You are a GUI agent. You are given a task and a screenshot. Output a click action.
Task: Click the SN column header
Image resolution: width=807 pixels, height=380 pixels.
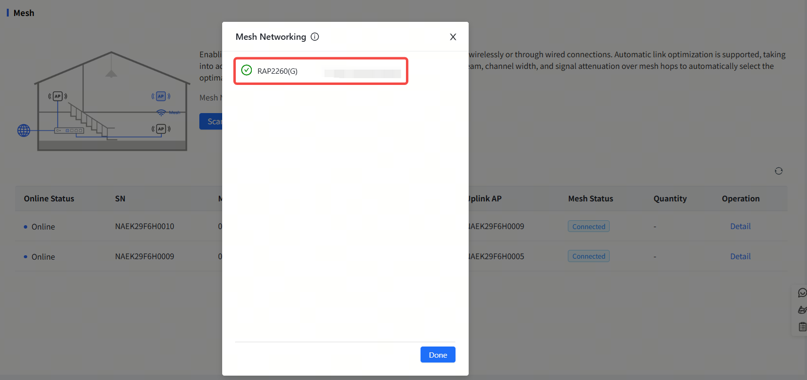click(120, 198)
